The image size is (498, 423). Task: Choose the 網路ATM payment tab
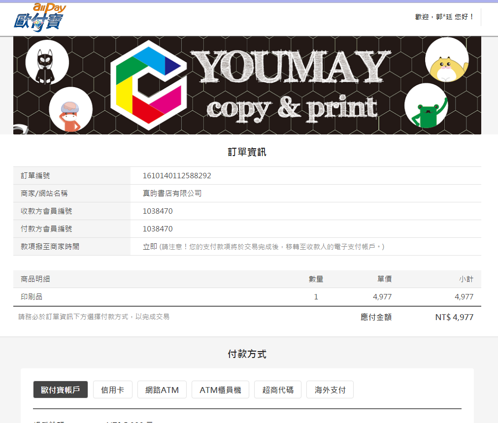click(x=162, y=390)
